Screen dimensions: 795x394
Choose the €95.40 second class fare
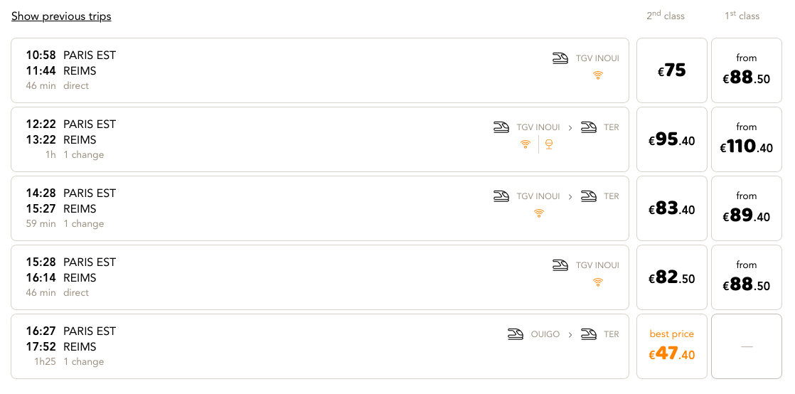click(672, 139)
